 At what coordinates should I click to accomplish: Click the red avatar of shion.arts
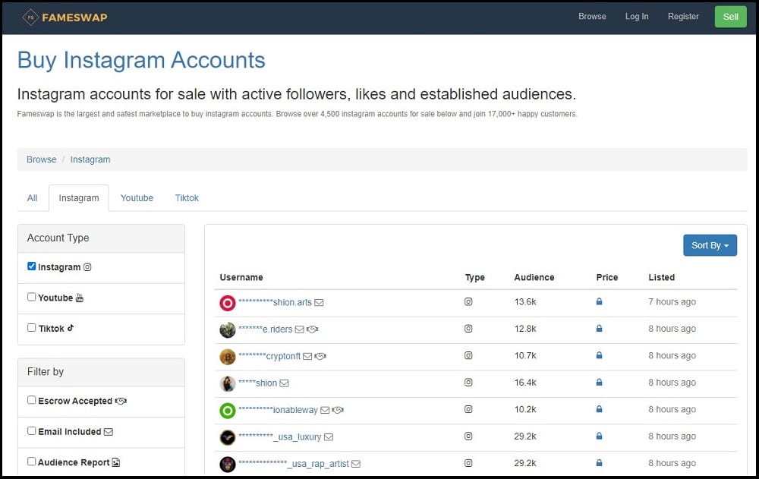[228, 303]
